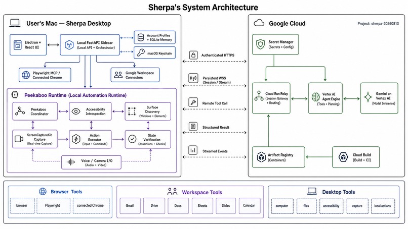
Task: Select the capture box in Desktop Tools
Action: pos(357,206)
